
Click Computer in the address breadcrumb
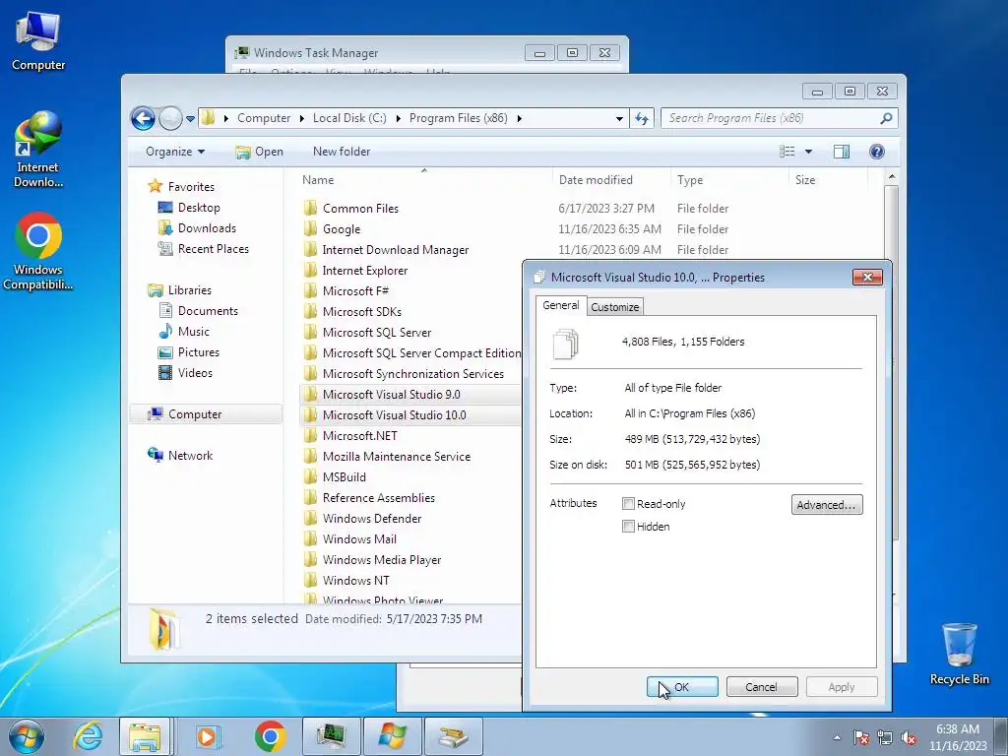coord(264,118)
